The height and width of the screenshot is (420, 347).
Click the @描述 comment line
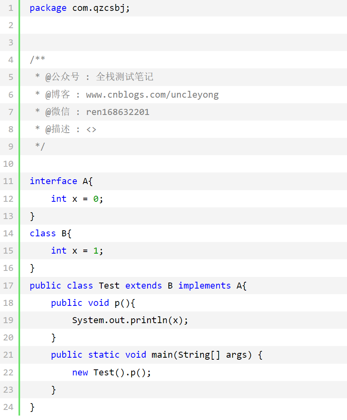(66, 129)
